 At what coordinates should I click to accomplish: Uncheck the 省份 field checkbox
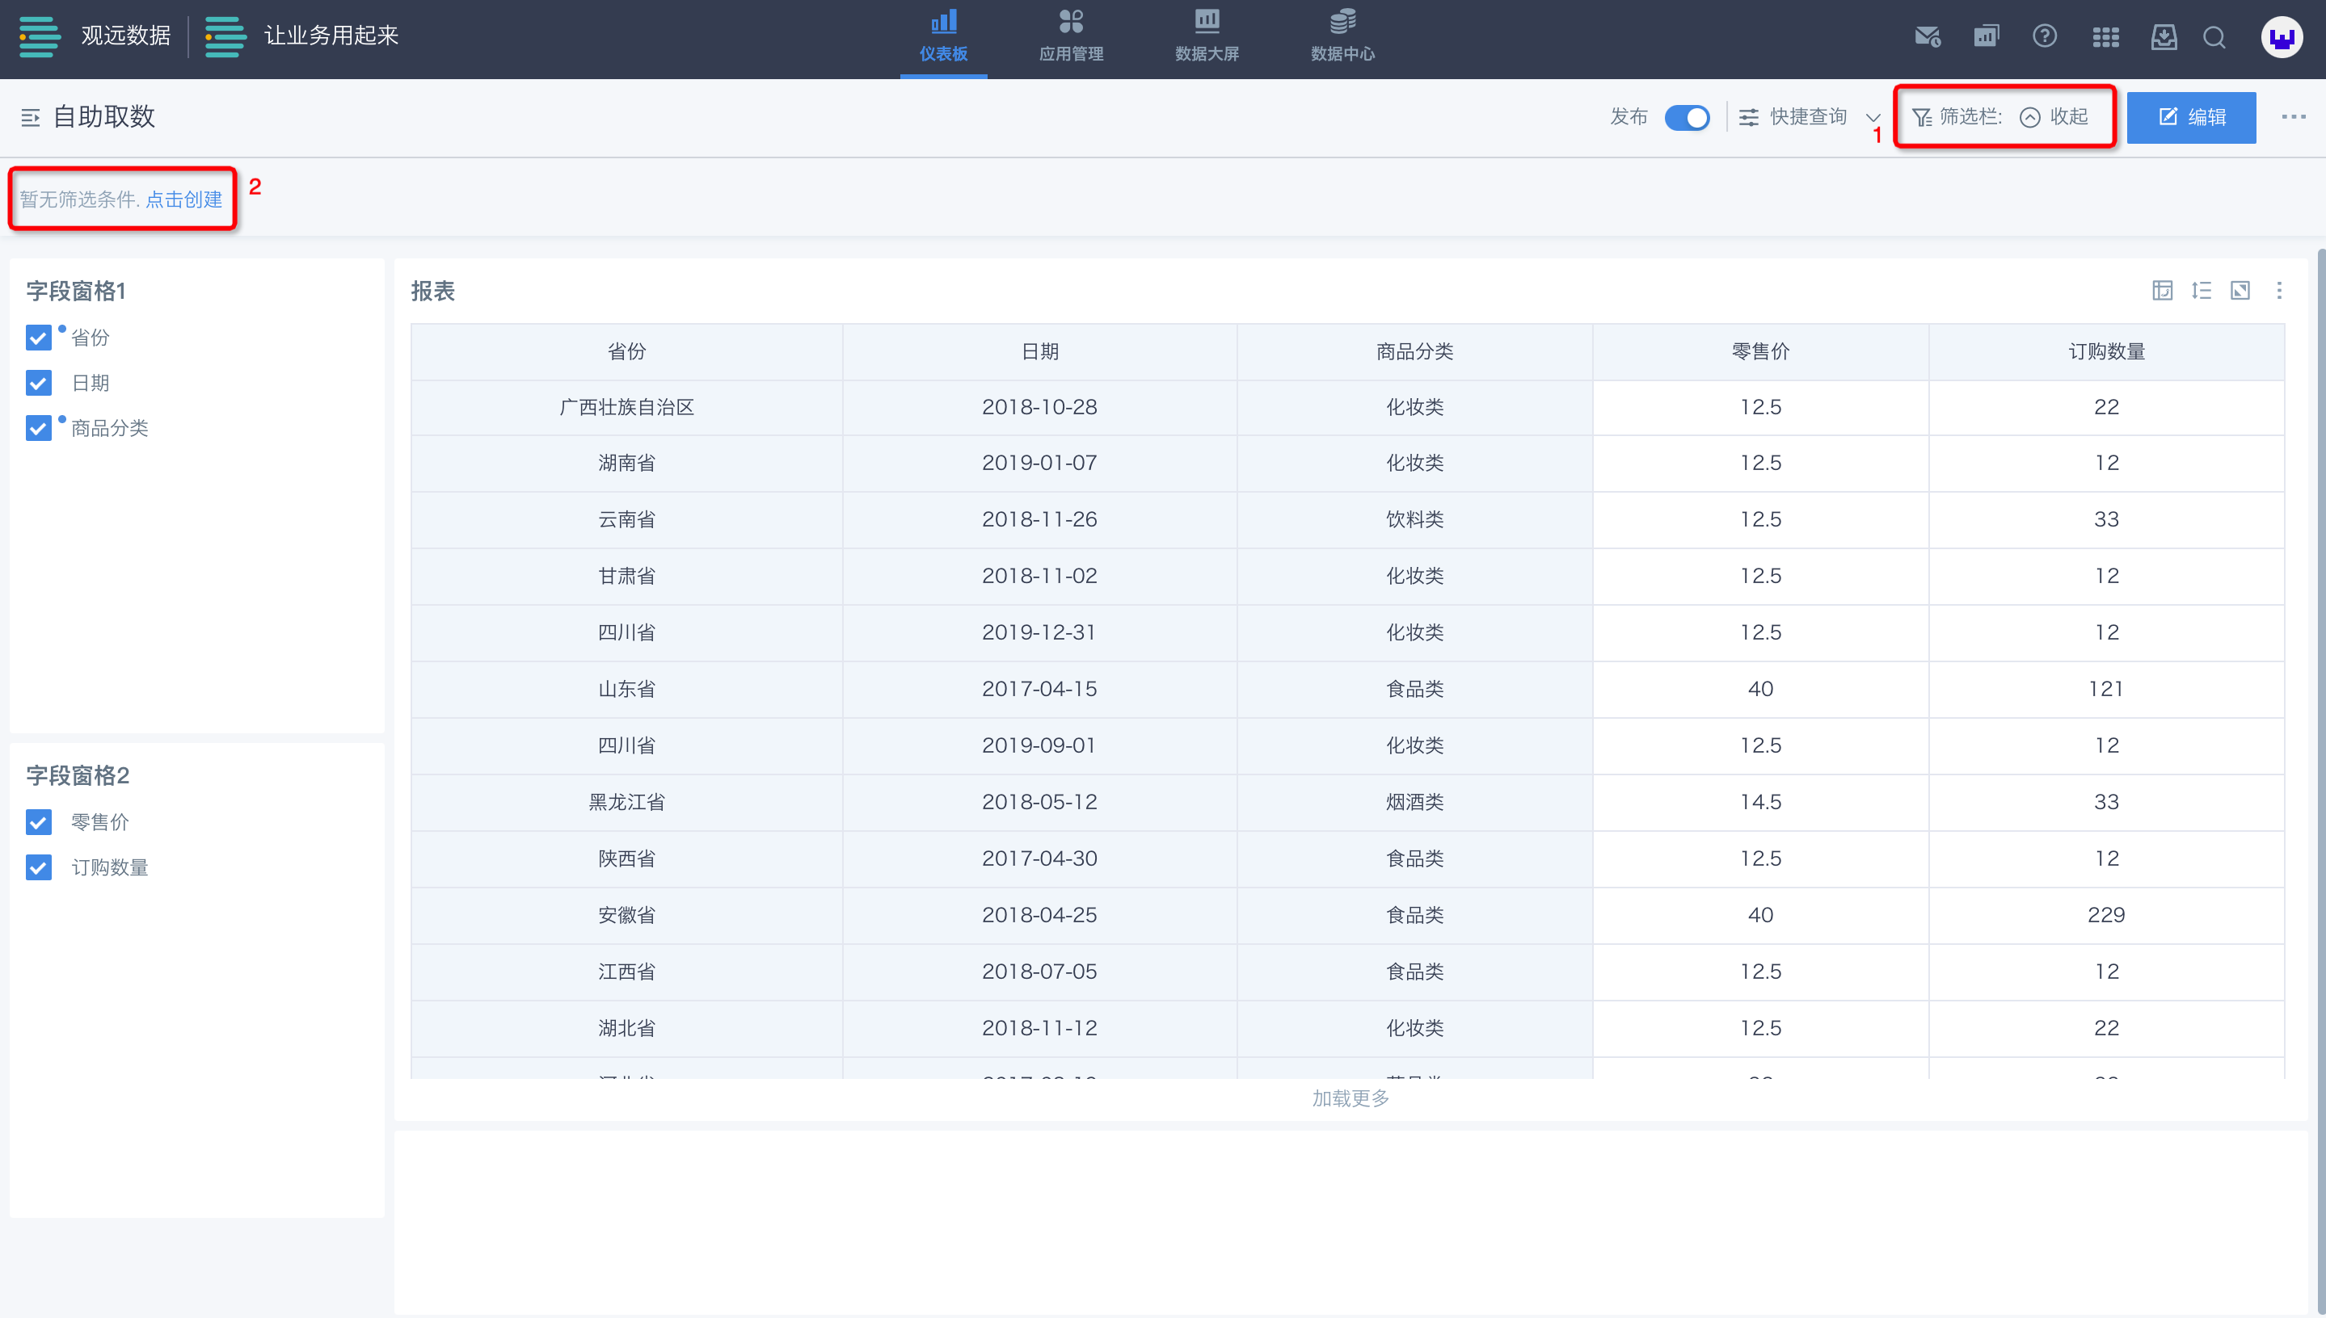(x=38, y=338)
